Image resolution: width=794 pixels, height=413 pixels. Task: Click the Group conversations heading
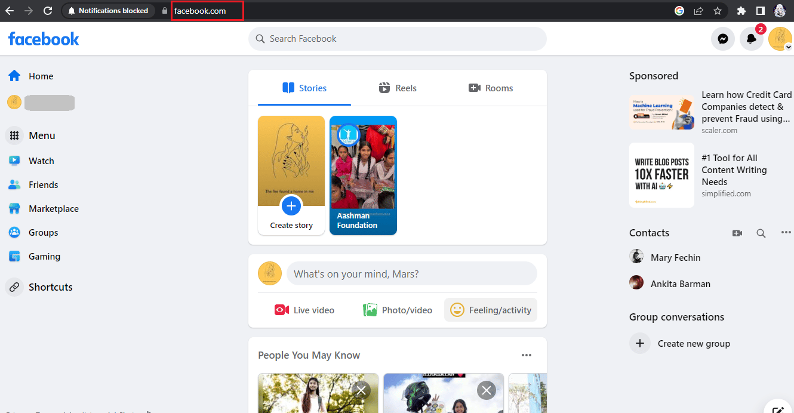coord(676,317)
